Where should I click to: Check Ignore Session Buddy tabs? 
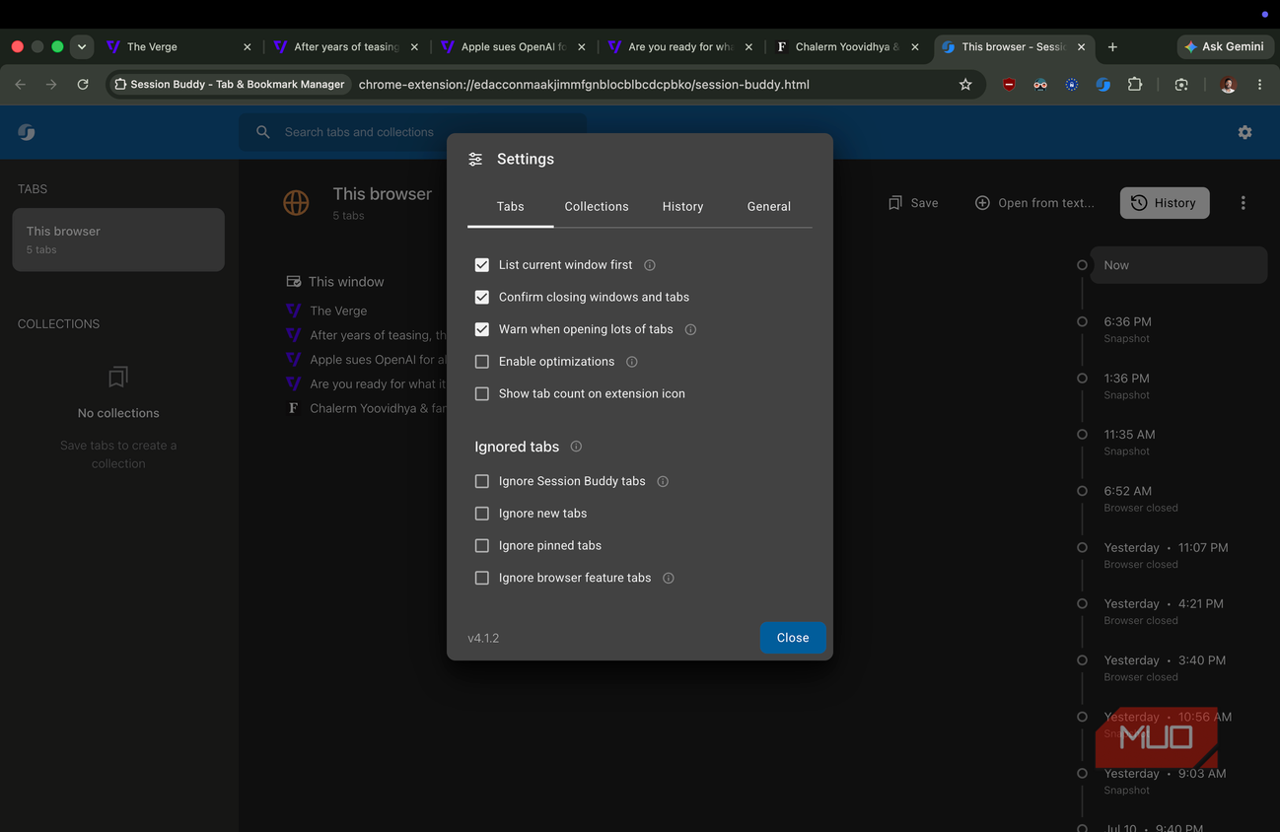[482, 481]
